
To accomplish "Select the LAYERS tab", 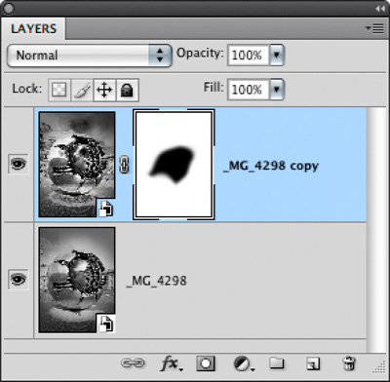I will click(x=33, y=28).
